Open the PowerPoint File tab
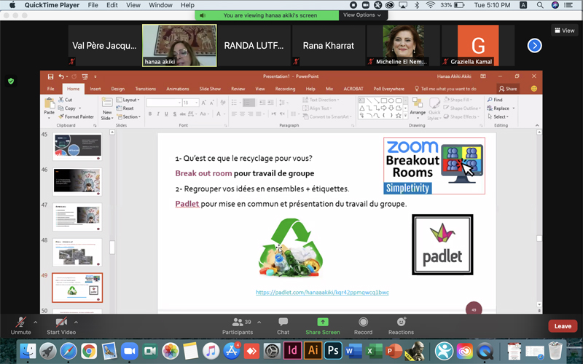The image size is (583, 364). (x=50, y=89)
